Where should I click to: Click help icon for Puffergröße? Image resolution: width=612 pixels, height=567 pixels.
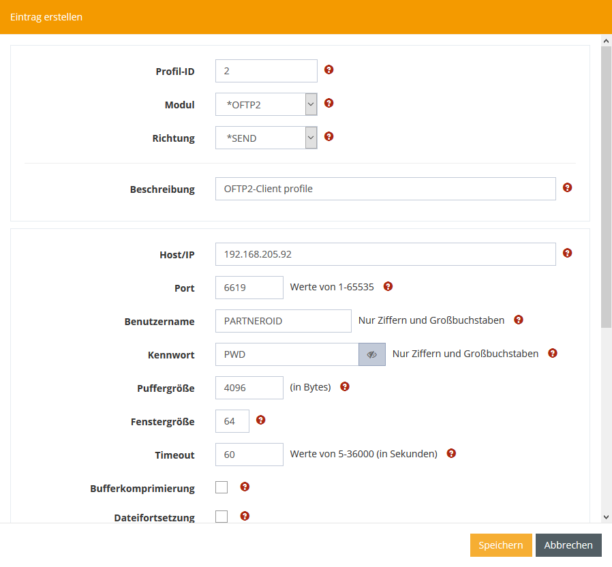pyautogui.click(x=344, y=387)
